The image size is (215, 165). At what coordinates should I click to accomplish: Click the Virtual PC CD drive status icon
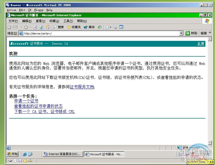click(15, 161)
